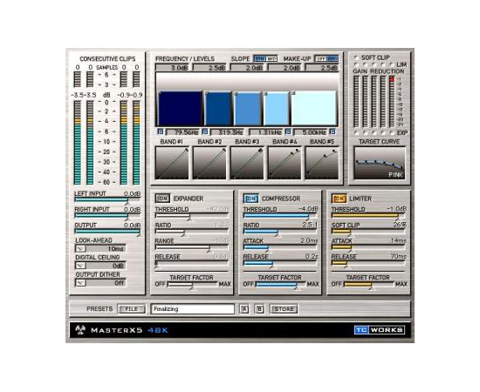
Task: Open the Band #4 curve display
Action: coord(285,163)
